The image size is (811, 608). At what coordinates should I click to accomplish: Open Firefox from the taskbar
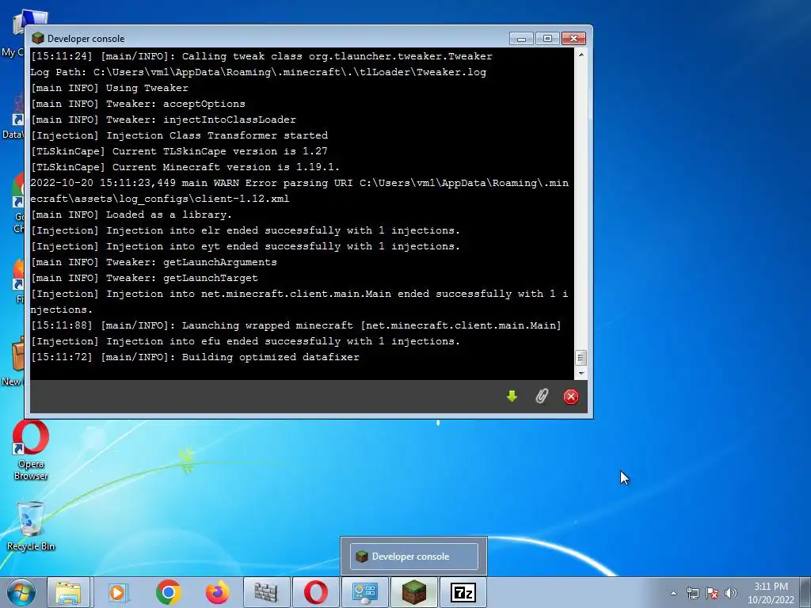point(217,592)
